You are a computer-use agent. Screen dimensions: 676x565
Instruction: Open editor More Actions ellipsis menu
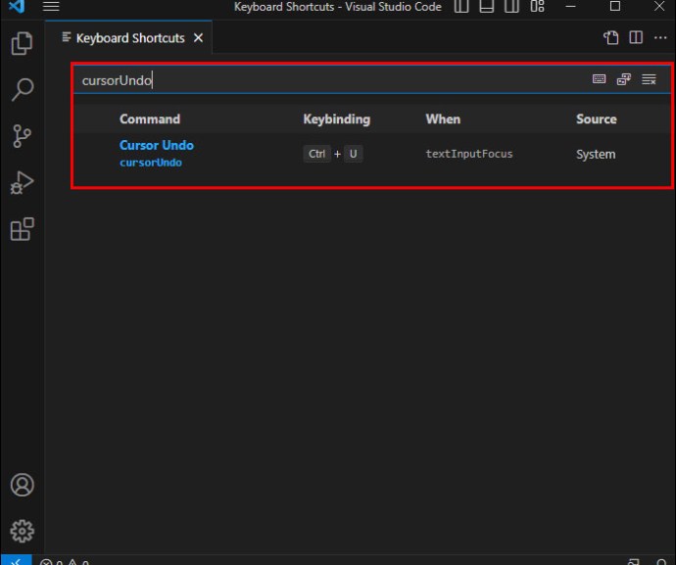click(660, 38)
